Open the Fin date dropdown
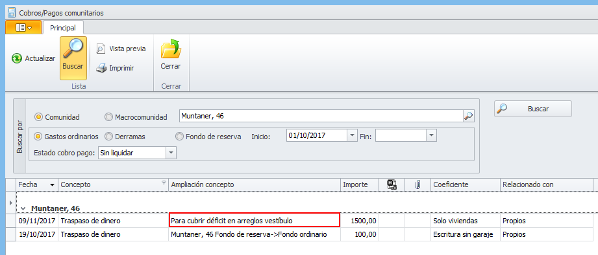Screen dimensions: 598x255 pos(431,135)
